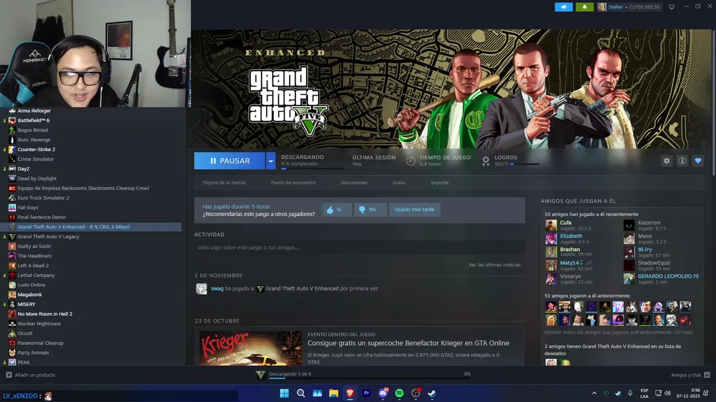Click the volume speaker tray icon
Image resolution: width=716 pixels, height=402 pixels.
pyautogui.click(x=667, y=393)
